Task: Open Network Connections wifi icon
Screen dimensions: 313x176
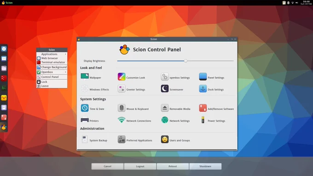Action: [x=122, y=120]
